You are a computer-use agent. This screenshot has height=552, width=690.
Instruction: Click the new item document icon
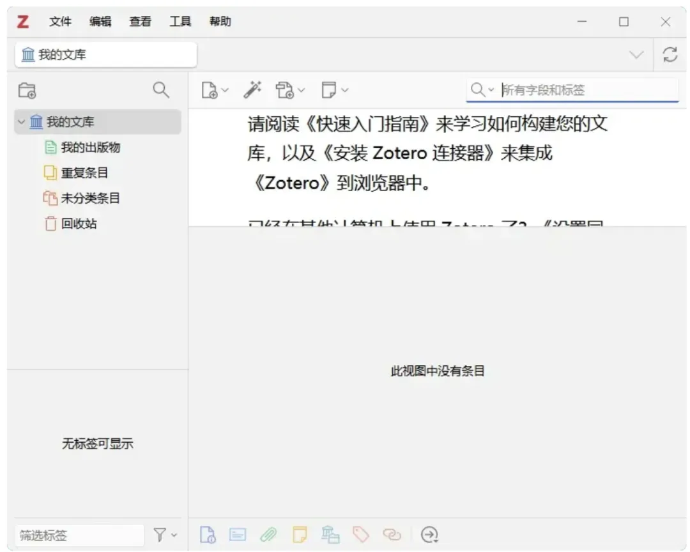210,90
